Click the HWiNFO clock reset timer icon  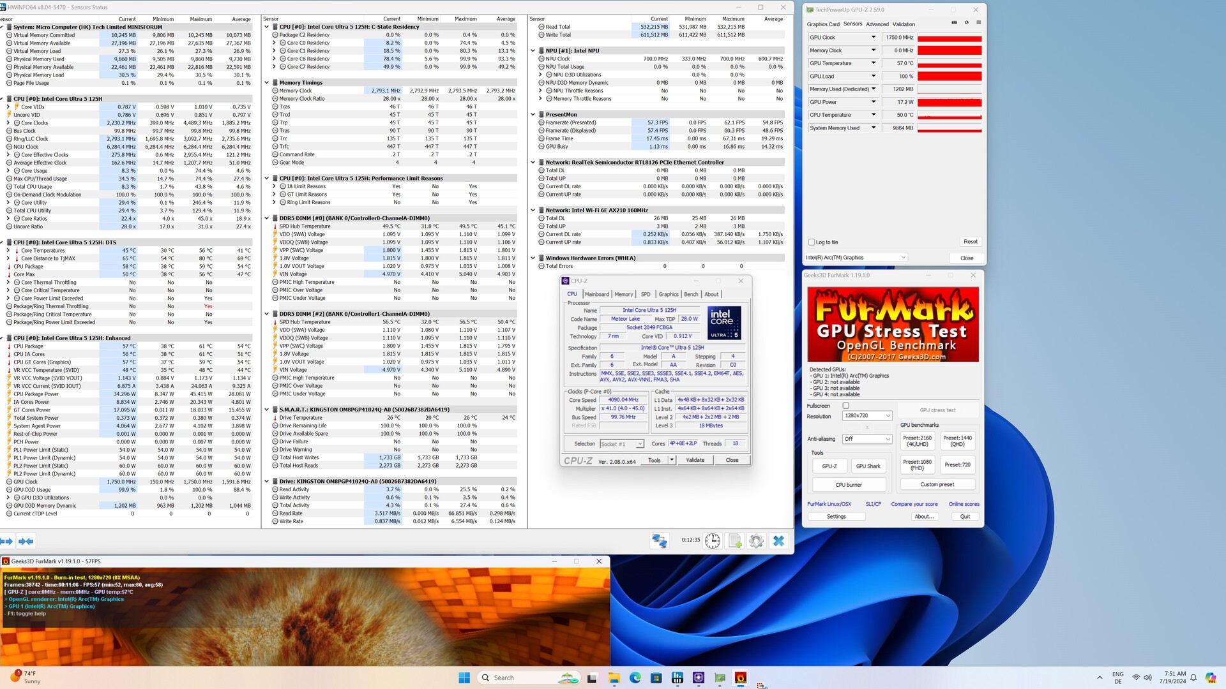point(713,541)
